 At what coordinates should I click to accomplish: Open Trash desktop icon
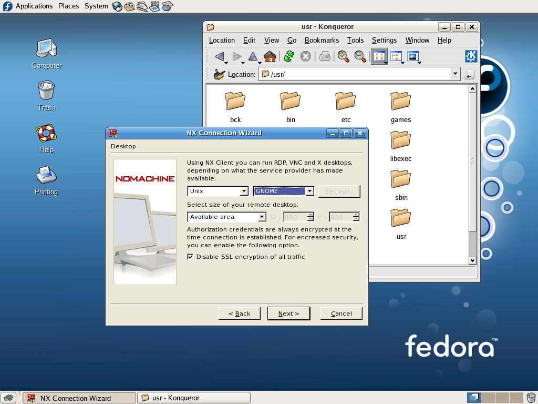click(x=46, y=96)
